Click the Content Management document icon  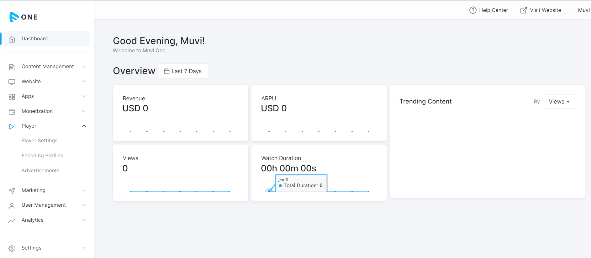point(12,66)
